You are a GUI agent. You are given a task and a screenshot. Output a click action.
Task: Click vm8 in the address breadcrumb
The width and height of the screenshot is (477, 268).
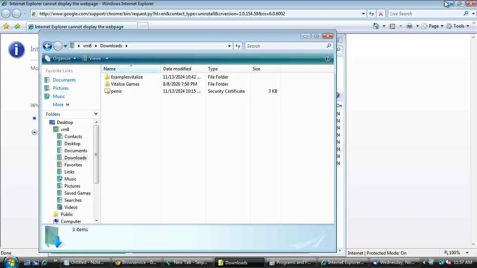pos(87,46)
